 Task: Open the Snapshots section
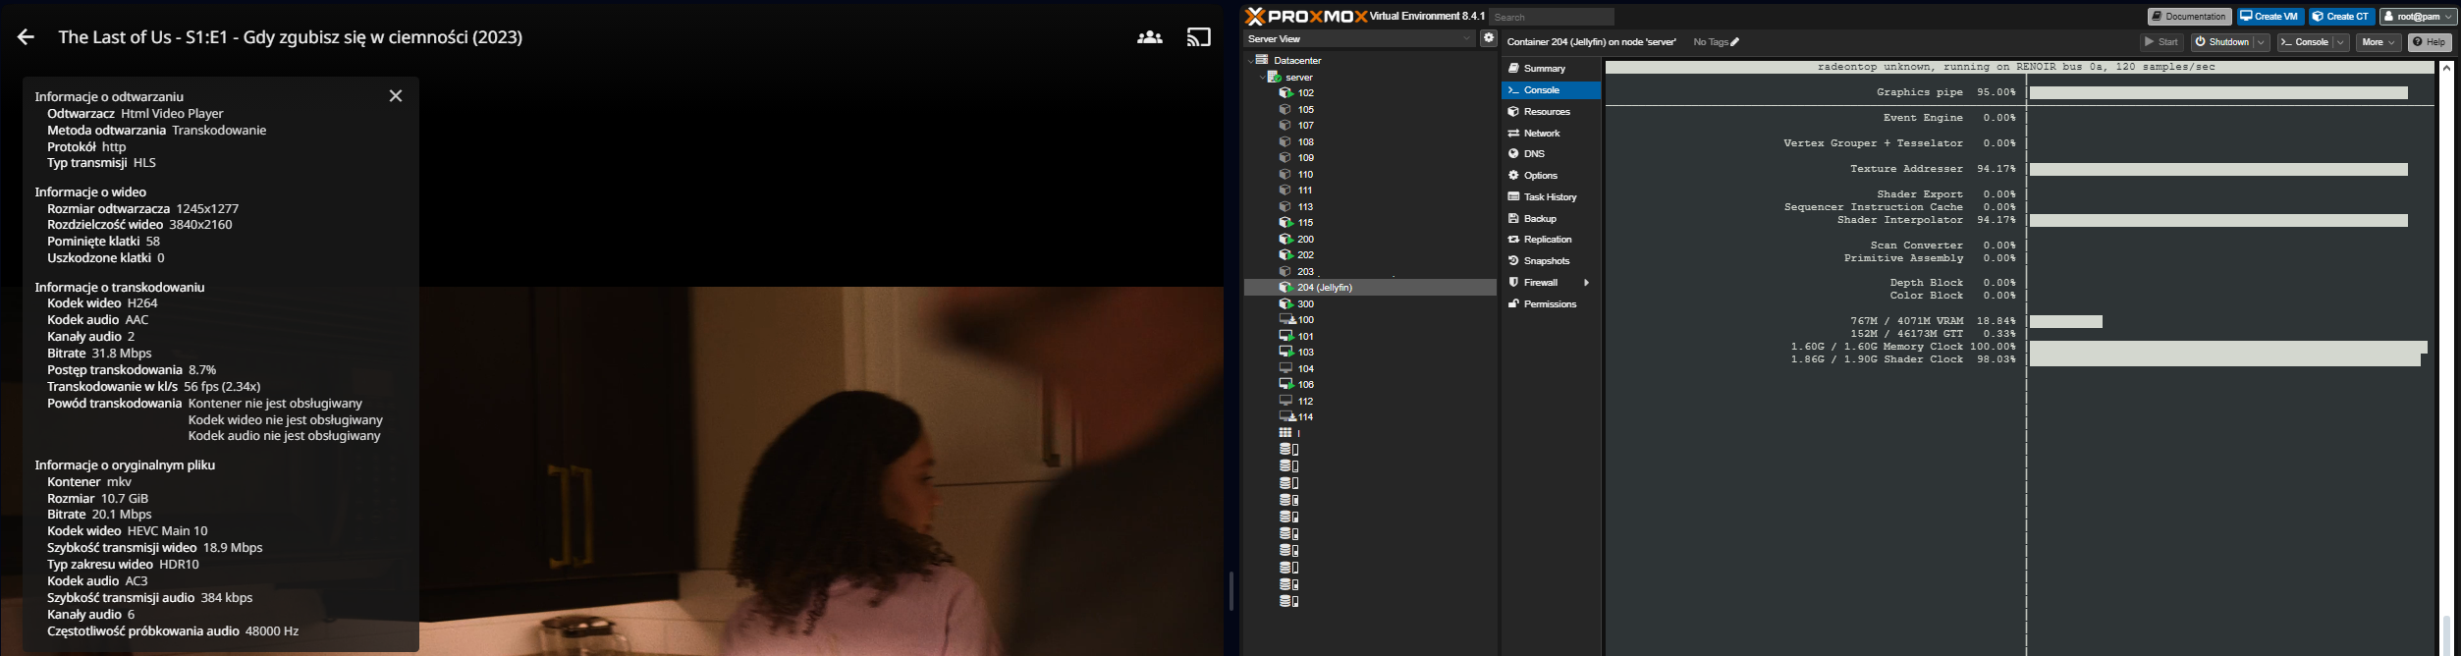[1546, 261]
